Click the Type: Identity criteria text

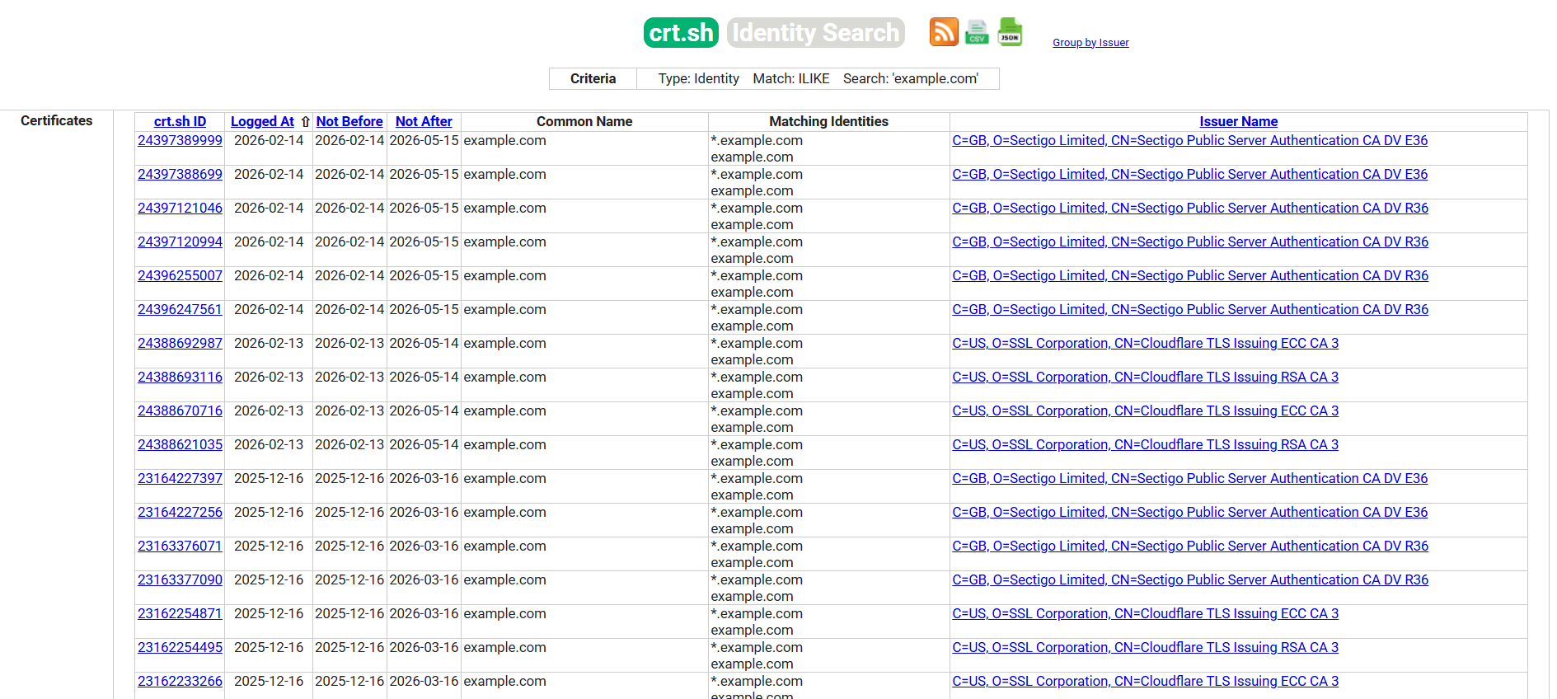pyautogui.click(x=698, y=78)
